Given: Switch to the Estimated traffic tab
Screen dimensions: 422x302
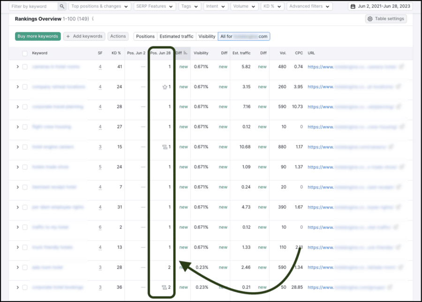Looking at the screenshot, I should pos(176,36).
